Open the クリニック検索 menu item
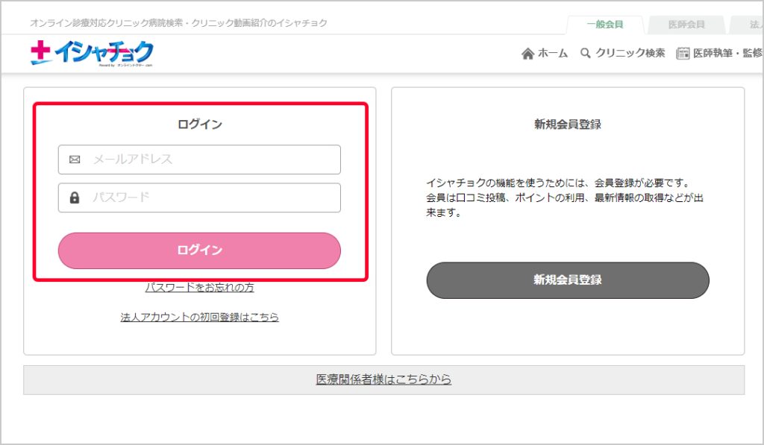The width and height of the screenshot is (764, 445). (630, 54)
